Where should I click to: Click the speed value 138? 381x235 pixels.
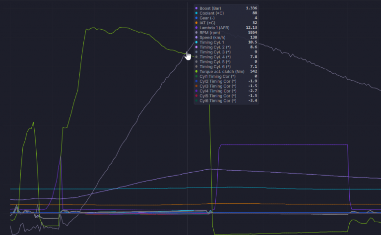coord(254,37)
